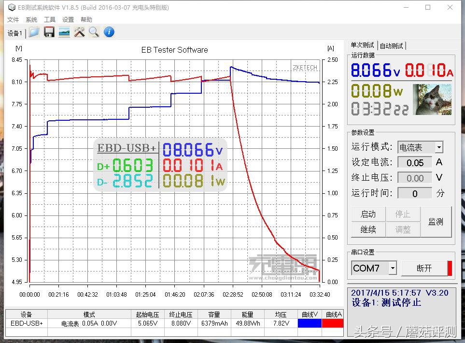The image size is (465, 343).
Task: Click the floppy disk save icon
Action: 49,32
